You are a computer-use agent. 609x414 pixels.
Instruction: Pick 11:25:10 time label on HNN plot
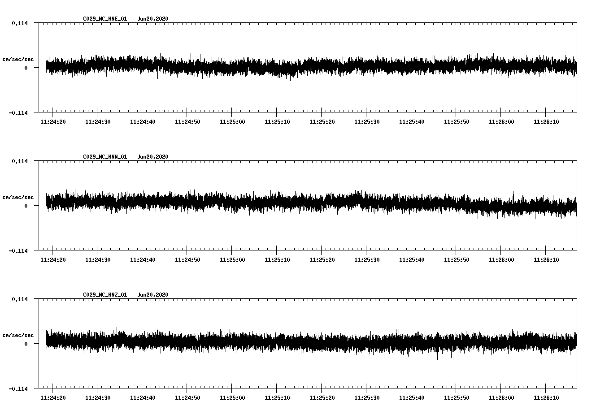(277, 260)
